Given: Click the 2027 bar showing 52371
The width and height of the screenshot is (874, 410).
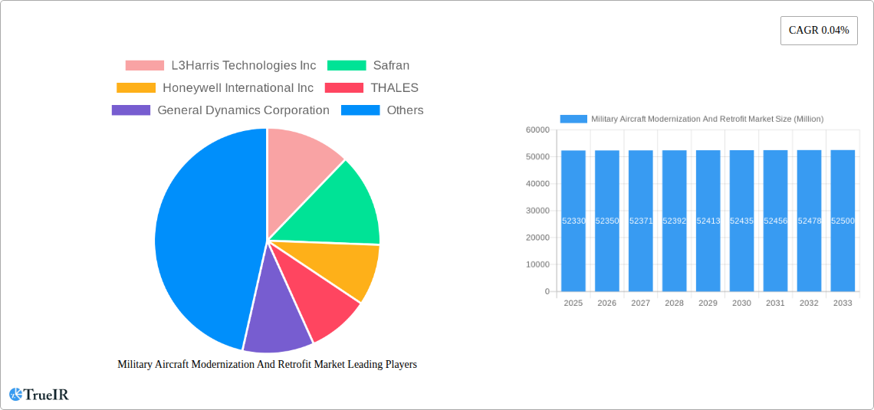Looking at the screenshot, I should [641, 221].
